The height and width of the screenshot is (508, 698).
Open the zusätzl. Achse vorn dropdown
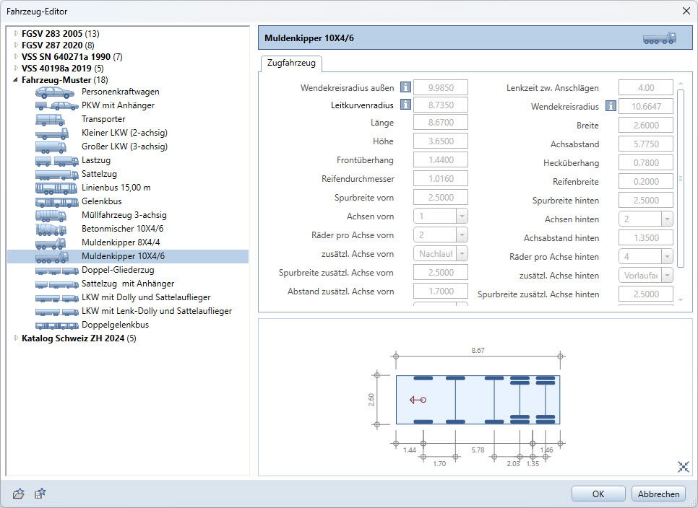(x=462, y=254)
